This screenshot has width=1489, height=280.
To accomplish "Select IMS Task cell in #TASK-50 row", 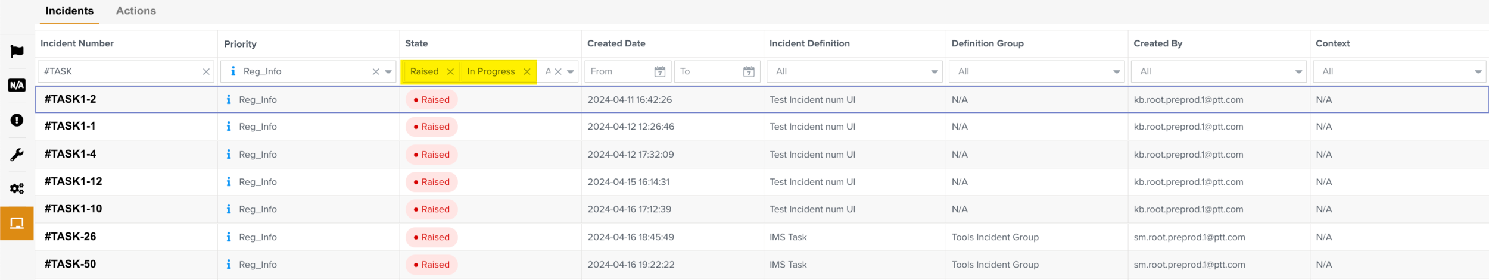I will point(788,265).
